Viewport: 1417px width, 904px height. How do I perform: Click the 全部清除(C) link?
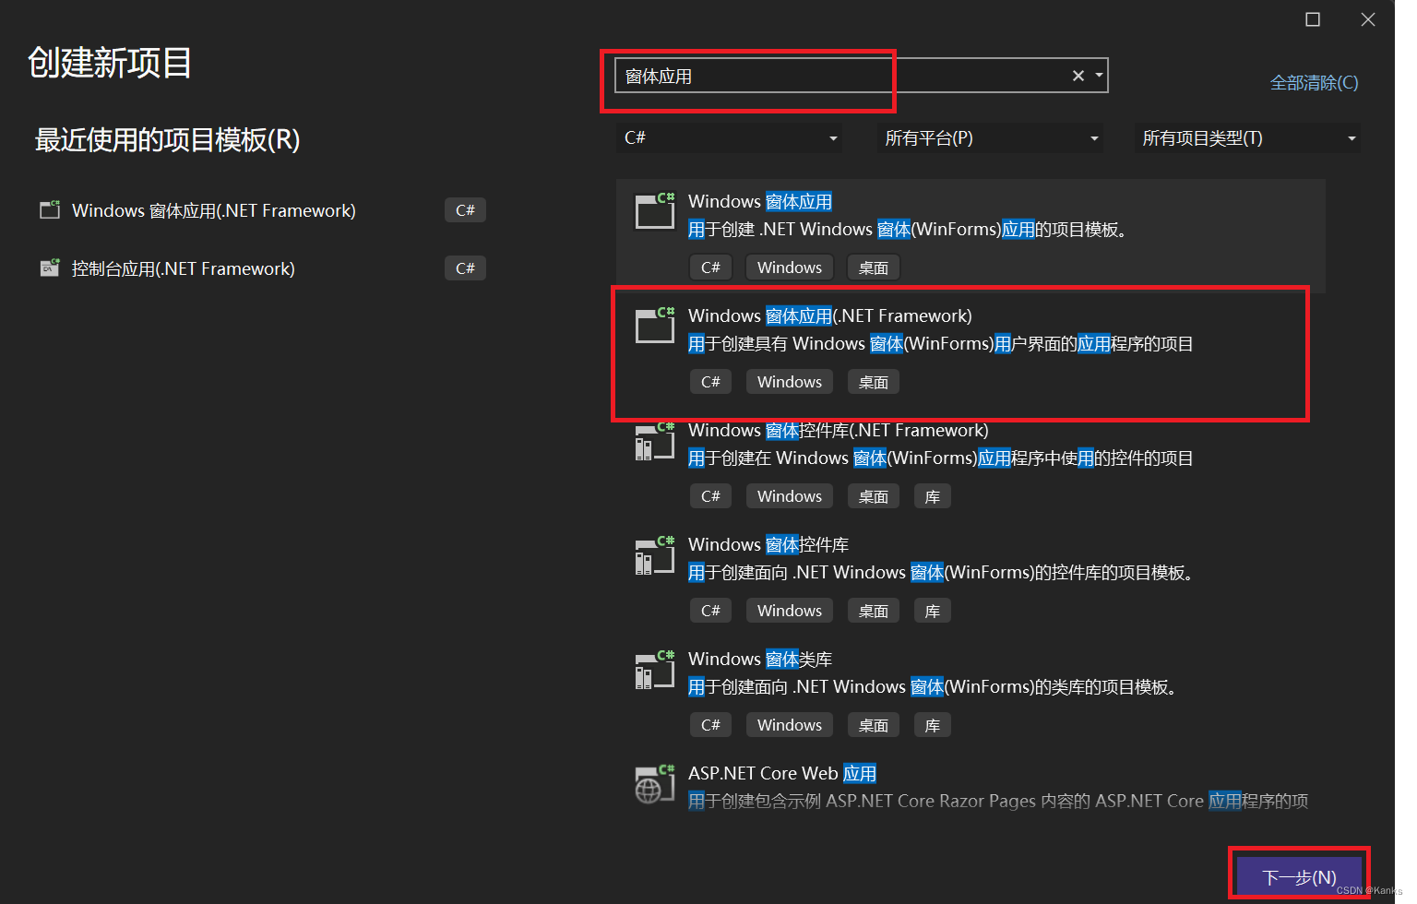[1314, 83]
